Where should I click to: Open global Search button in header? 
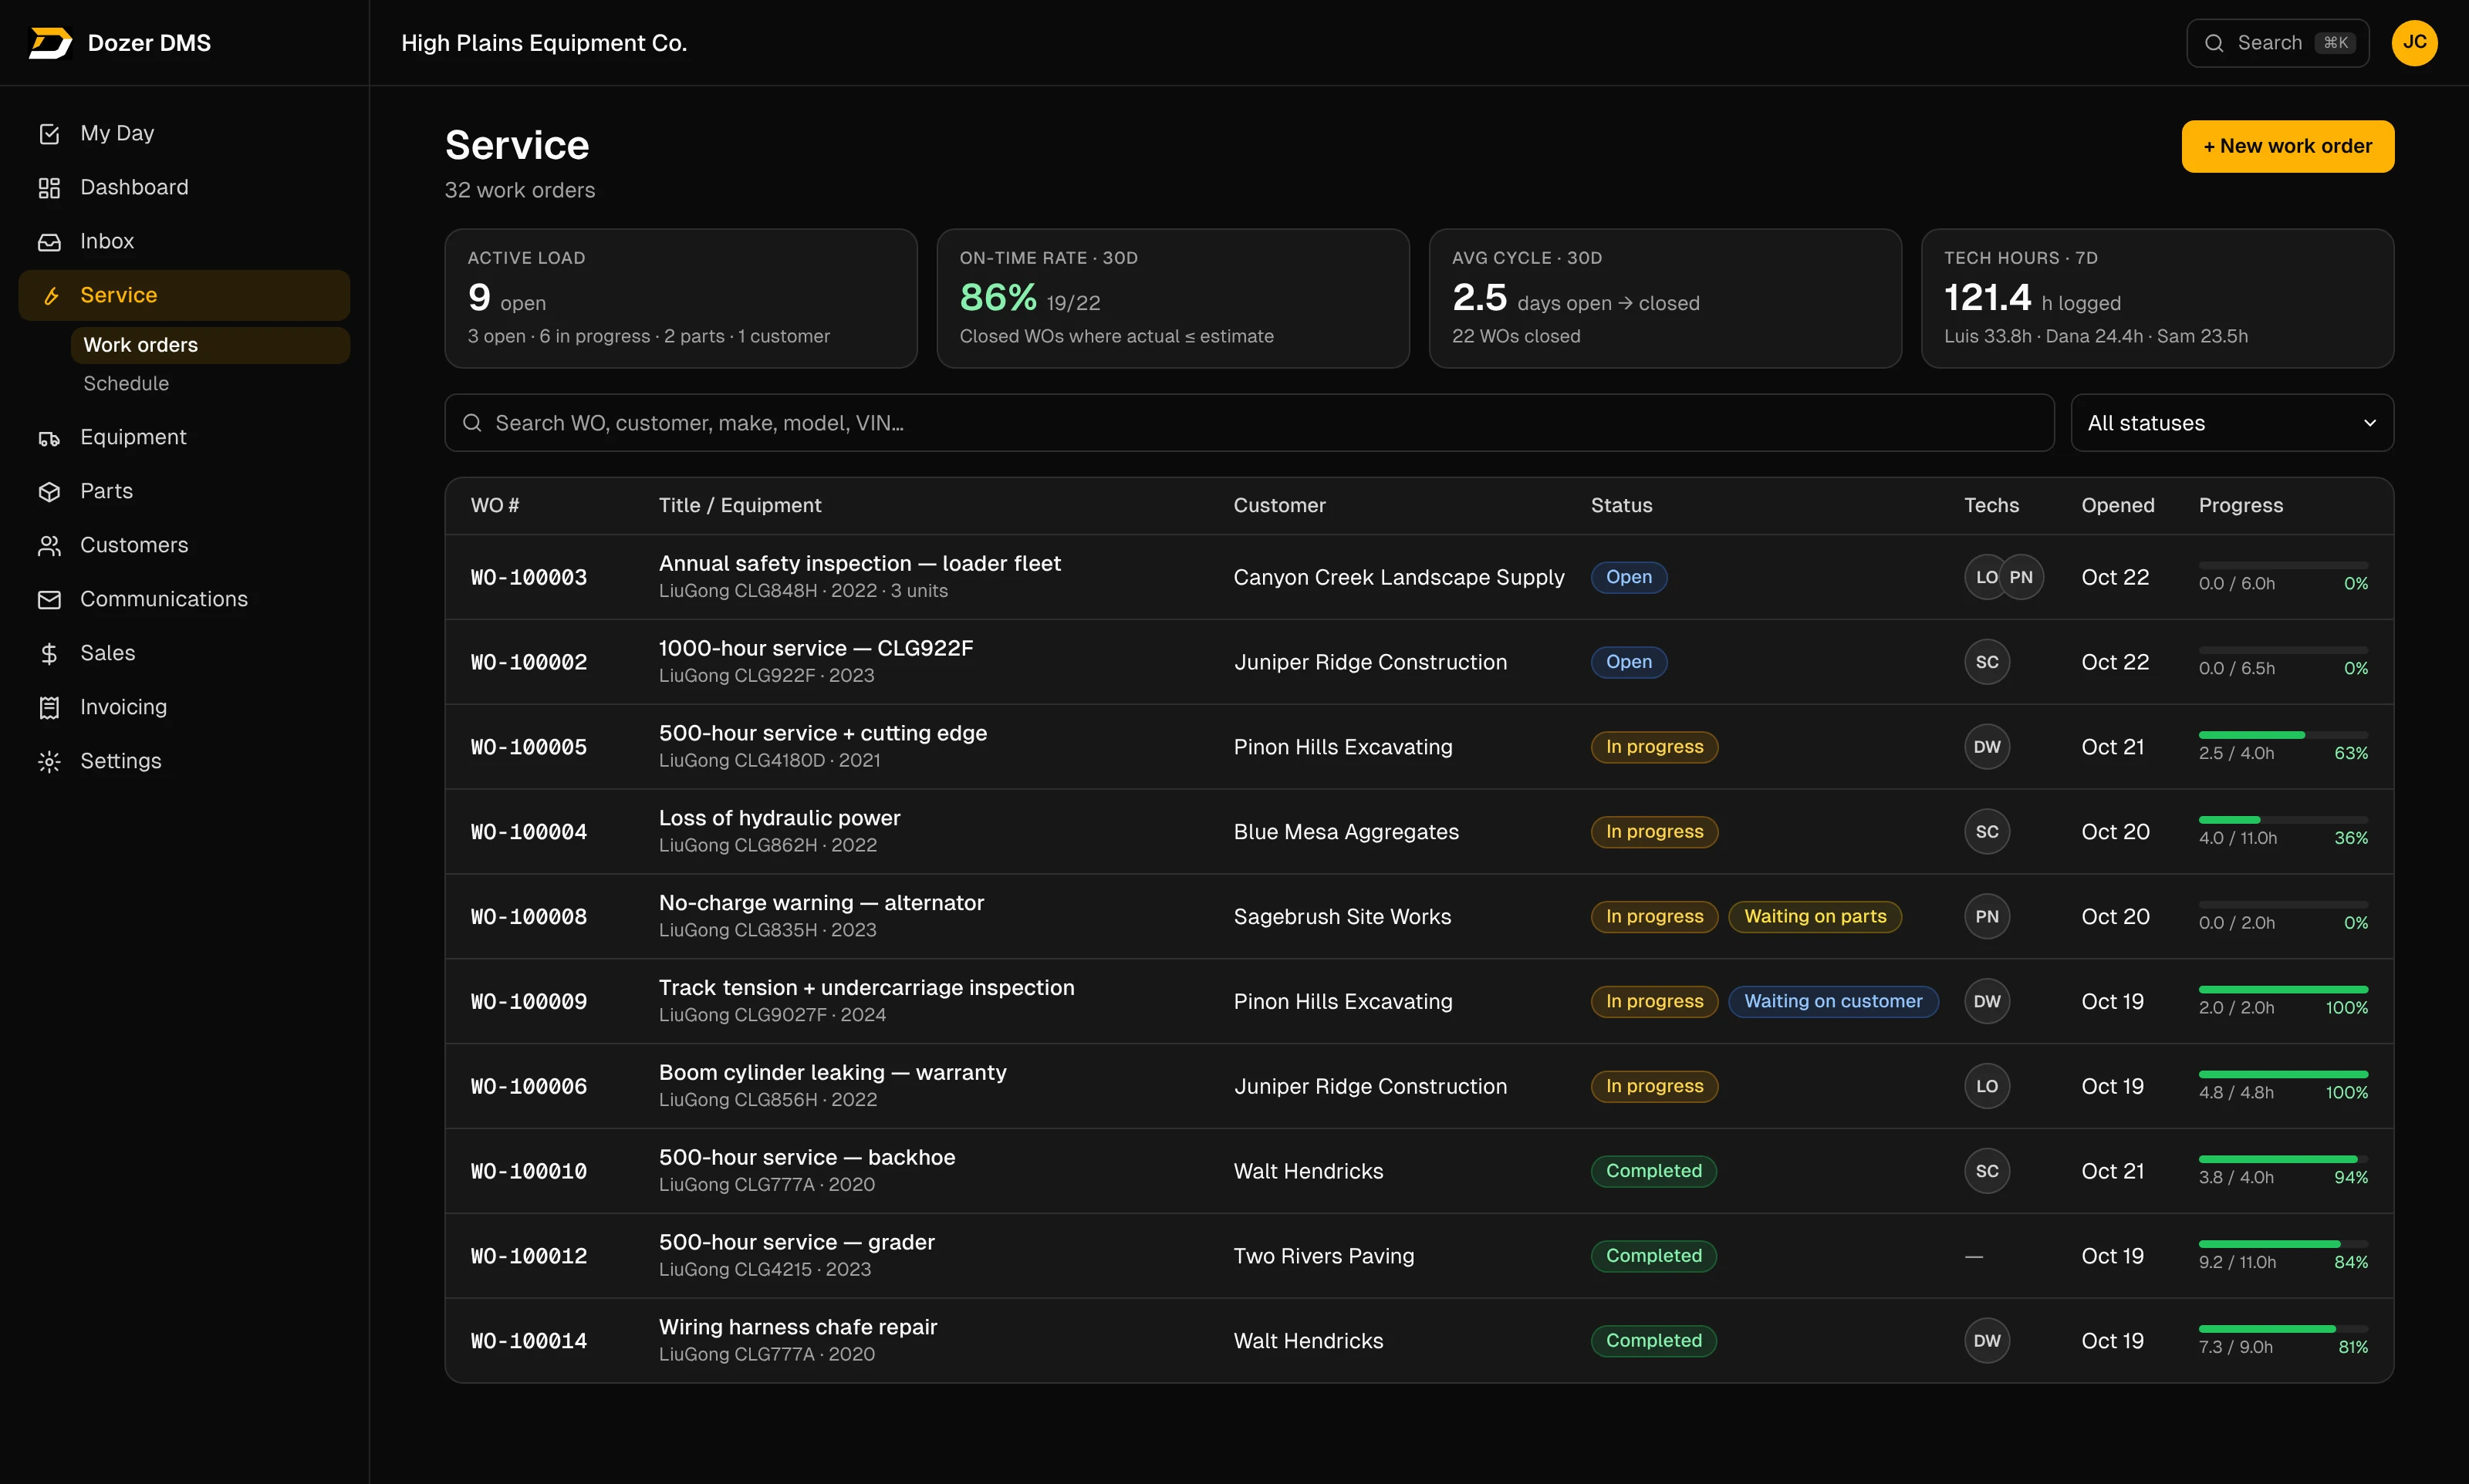2277,43
